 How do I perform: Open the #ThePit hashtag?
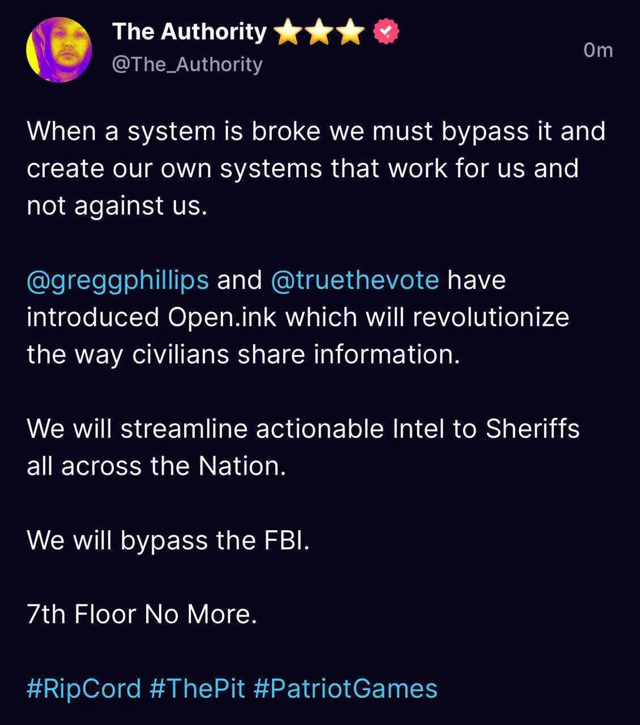198,689
